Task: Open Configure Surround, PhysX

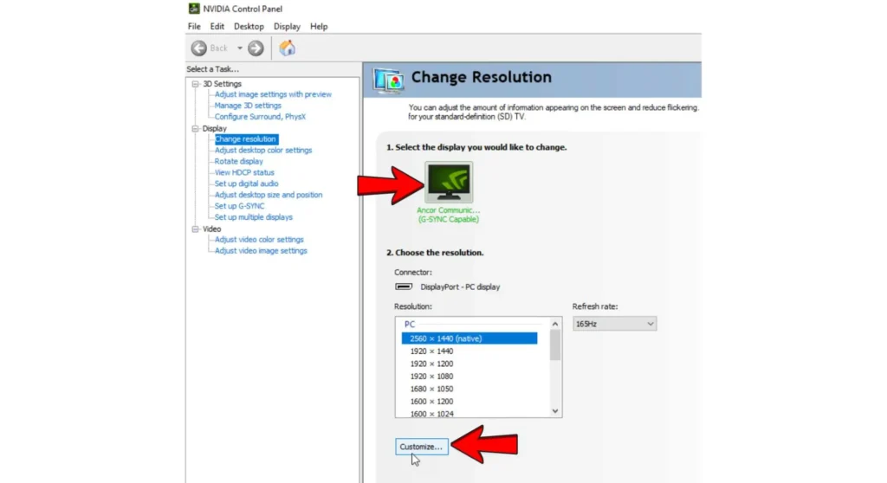Action: (260, 117)
